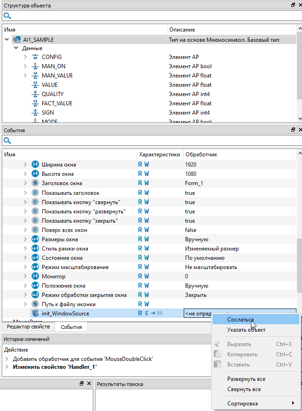Expand the Монитор property row
Image resolution: width=302 pixels, height=411 pixels.
coord(25,276)
